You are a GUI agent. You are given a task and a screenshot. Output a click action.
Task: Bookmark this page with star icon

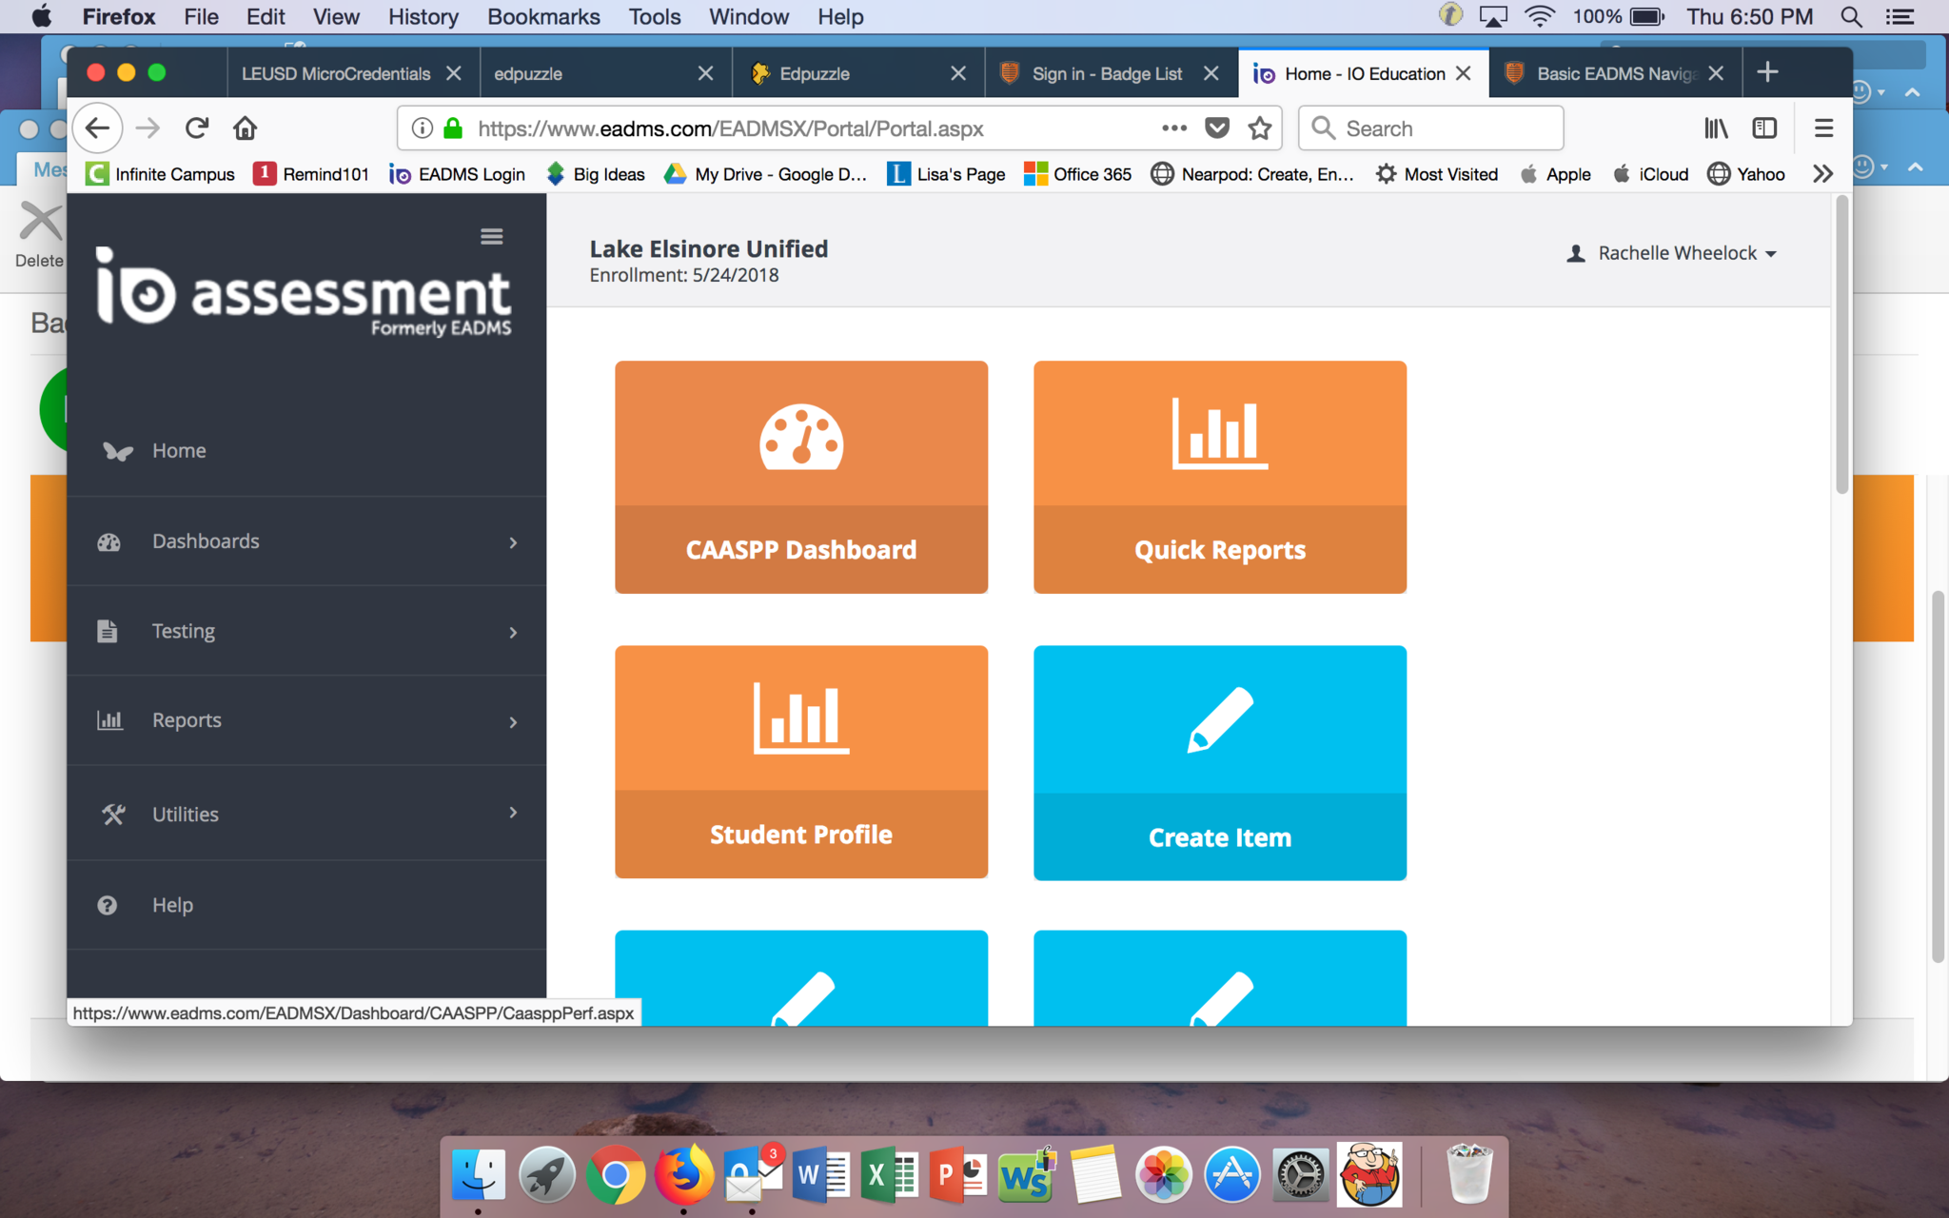(1260, 128)
